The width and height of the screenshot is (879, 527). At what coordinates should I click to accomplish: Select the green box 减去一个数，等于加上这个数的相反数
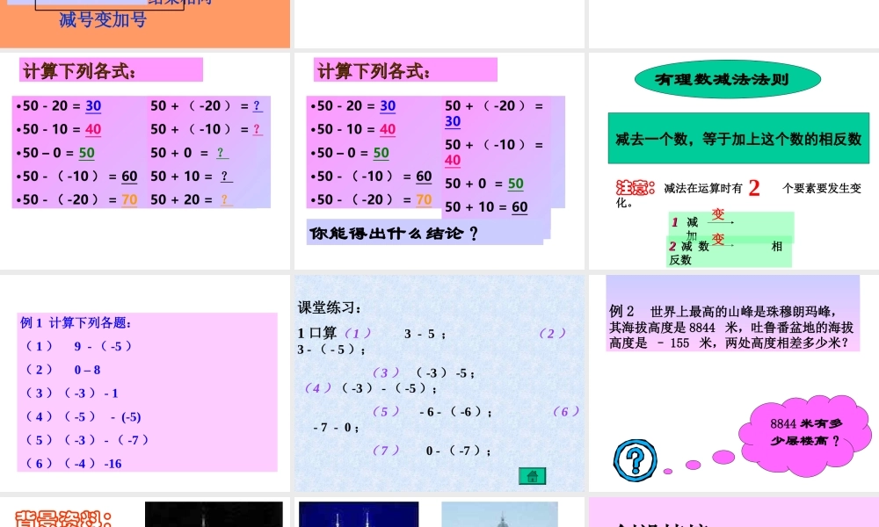click(x=738, y=138)
